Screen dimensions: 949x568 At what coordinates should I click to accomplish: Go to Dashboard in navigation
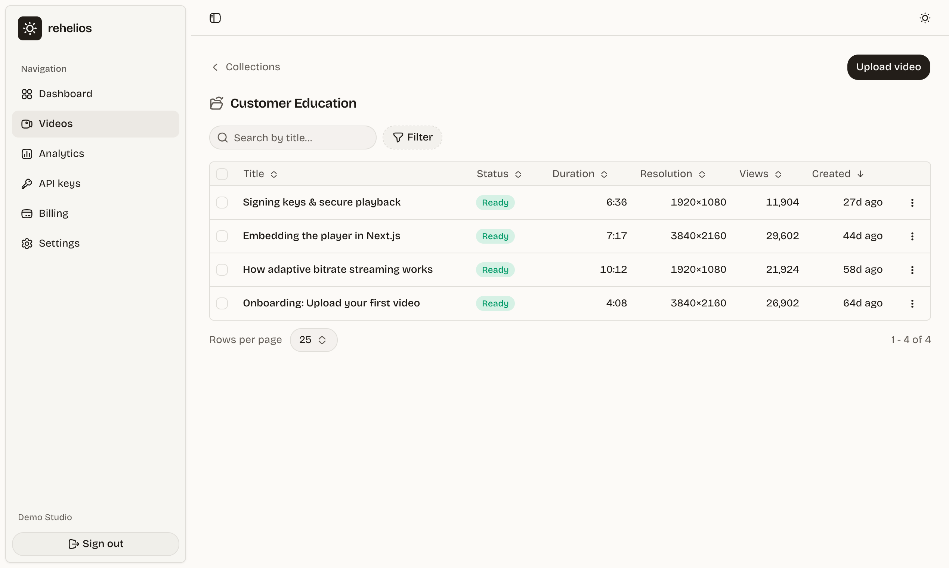click(x=95, y=94)
